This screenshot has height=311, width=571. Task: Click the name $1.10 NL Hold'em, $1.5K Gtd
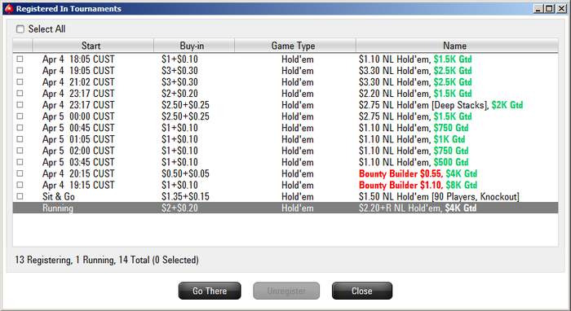415,59
